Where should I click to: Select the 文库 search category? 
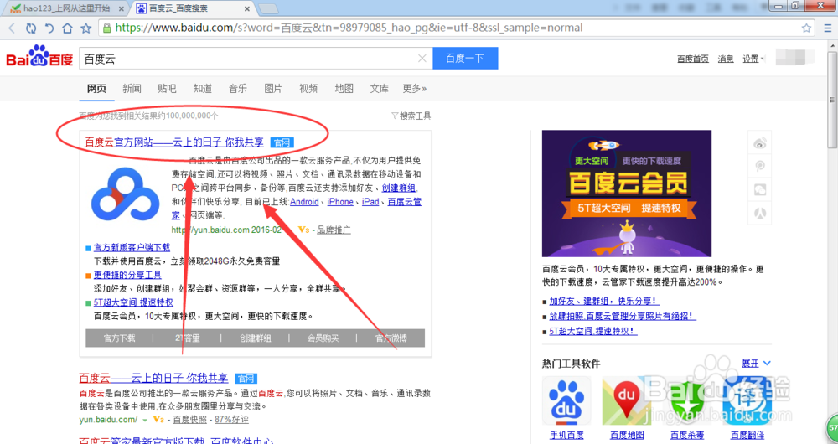pos(380,89)
